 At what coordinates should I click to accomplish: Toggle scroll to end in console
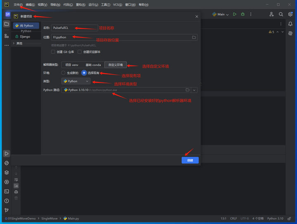click(x=16, y=186)
